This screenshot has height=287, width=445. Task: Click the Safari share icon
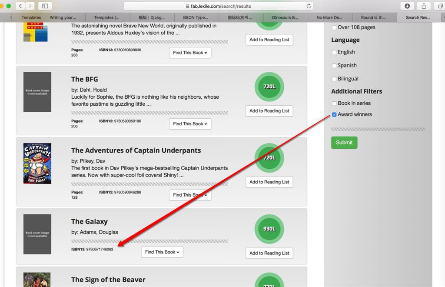424,6
